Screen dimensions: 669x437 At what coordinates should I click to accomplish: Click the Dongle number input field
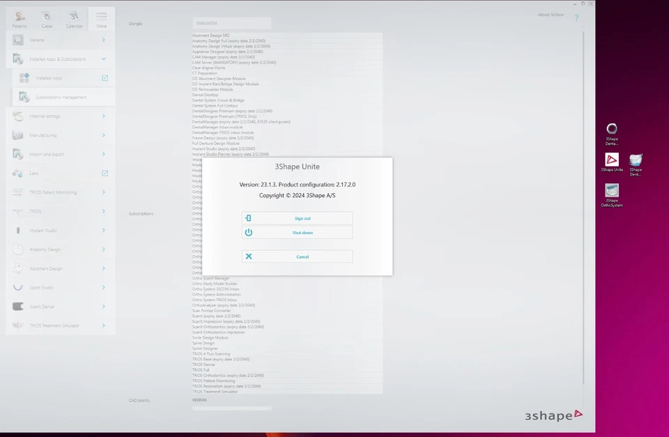coord(231,22)
